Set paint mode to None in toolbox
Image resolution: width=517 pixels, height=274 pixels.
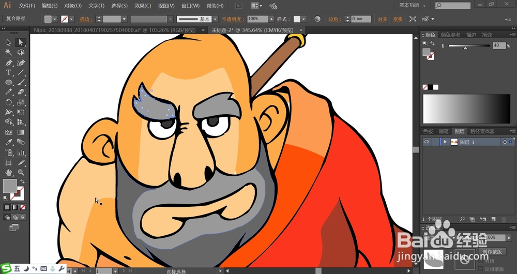tap(22, 207)
